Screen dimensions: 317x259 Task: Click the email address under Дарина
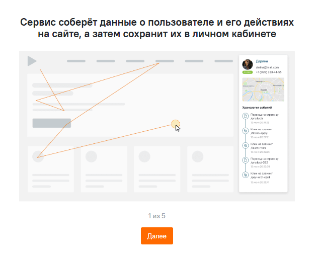click(x=266, y=67)
